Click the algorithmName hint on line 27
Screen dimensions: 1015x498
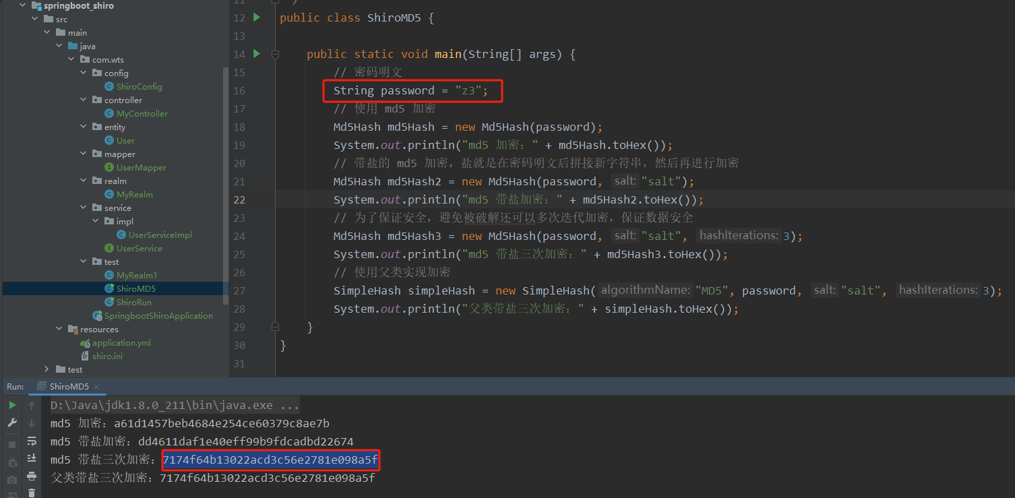click(x=646, y=290)
